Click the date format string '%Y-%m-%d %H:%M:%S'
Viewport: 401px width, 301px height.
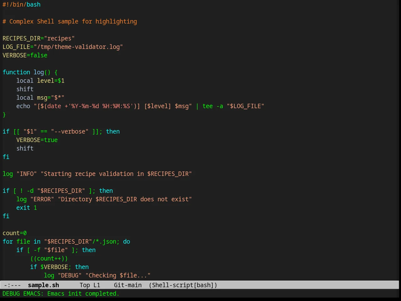coord(101,106)
